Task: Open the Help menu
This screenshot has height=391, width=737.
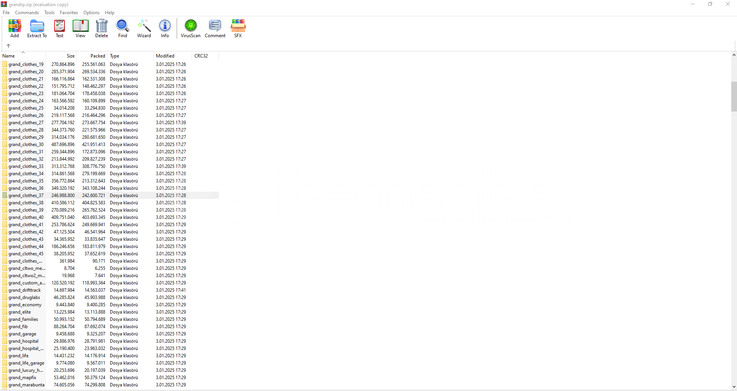Action: [109, 13]
